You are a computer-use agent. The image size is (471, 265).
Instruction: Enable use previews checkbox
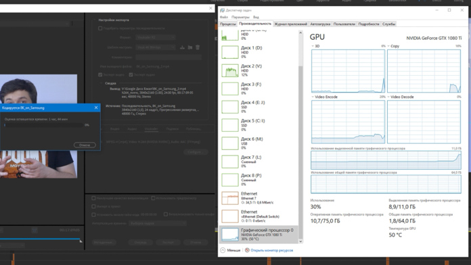(153, 198)
